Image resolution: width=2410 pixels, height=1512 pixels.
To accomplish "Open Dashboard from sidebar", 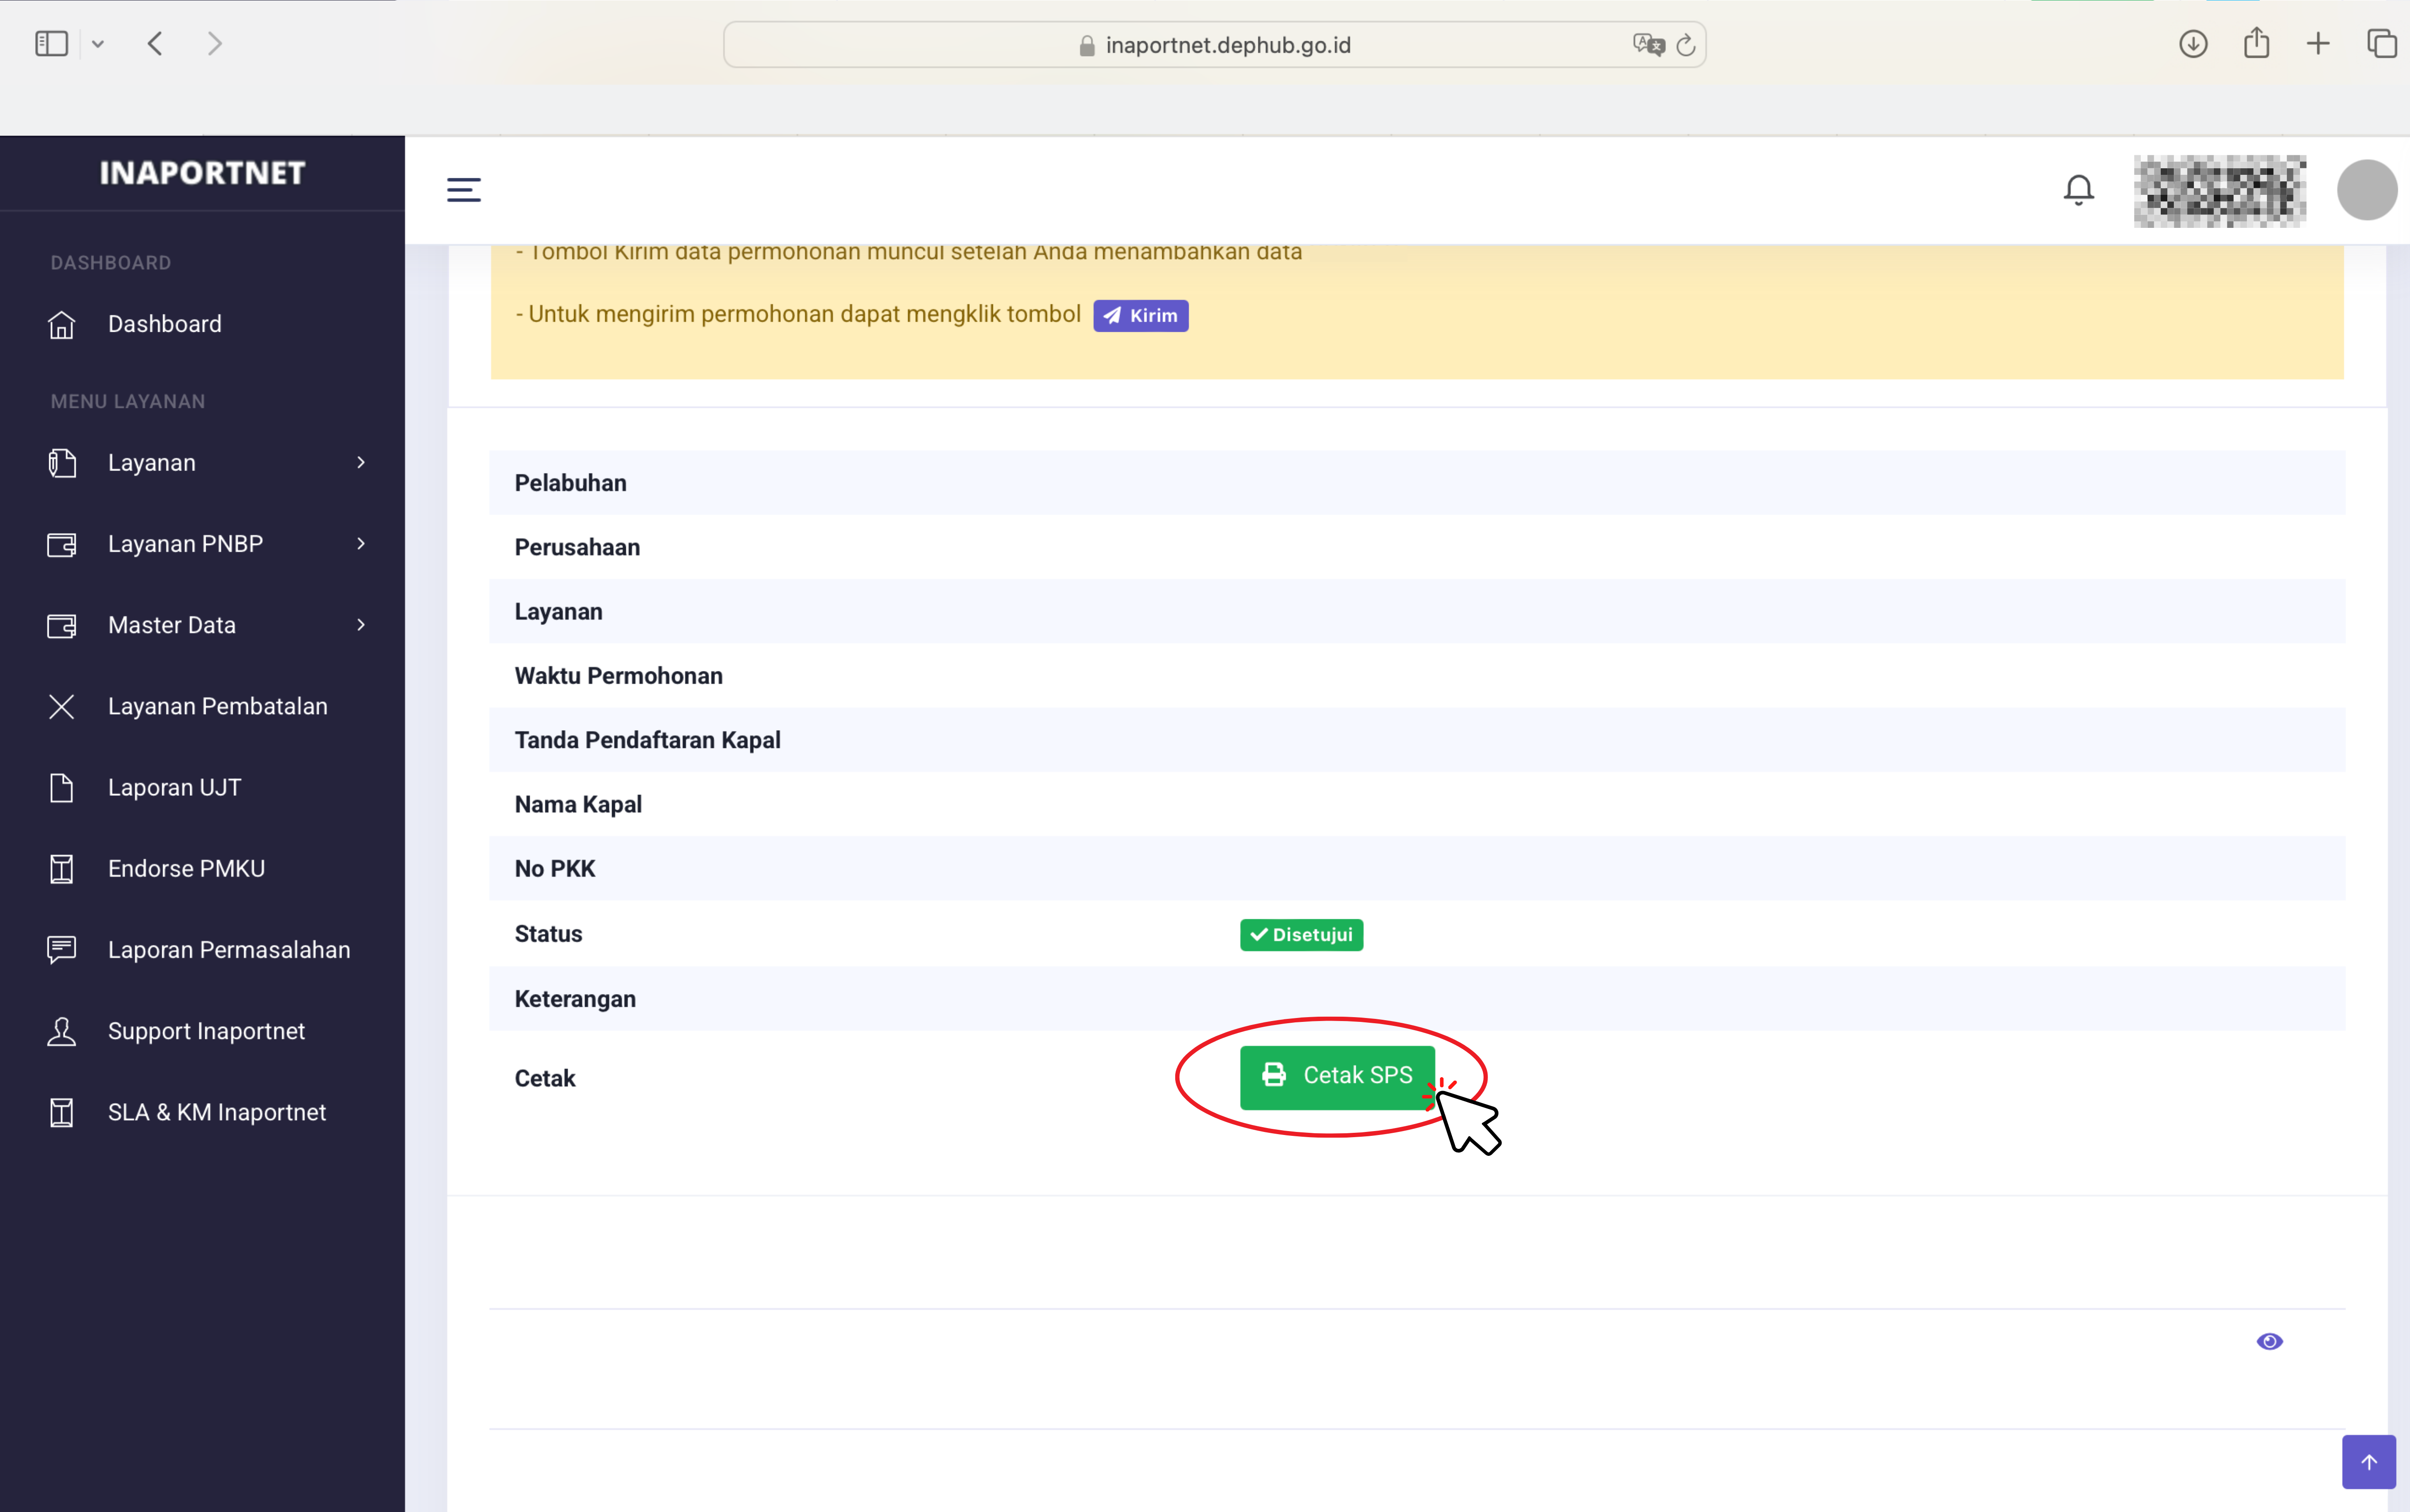I will (165, 324).
